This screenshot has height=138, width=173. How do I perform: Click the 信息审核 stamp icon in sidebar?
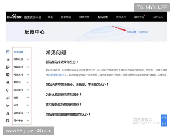click(8, 113)
